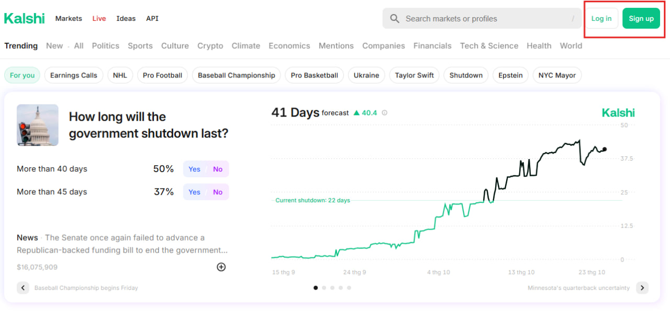The width and height of the screenshot is (670, 317).
Task: Switch to the Politics category tab
Action: tap(105, 46)
